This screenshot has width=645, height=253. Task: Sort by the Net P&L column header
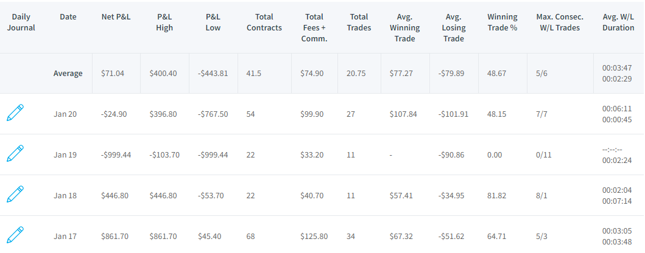click(116, 17)
